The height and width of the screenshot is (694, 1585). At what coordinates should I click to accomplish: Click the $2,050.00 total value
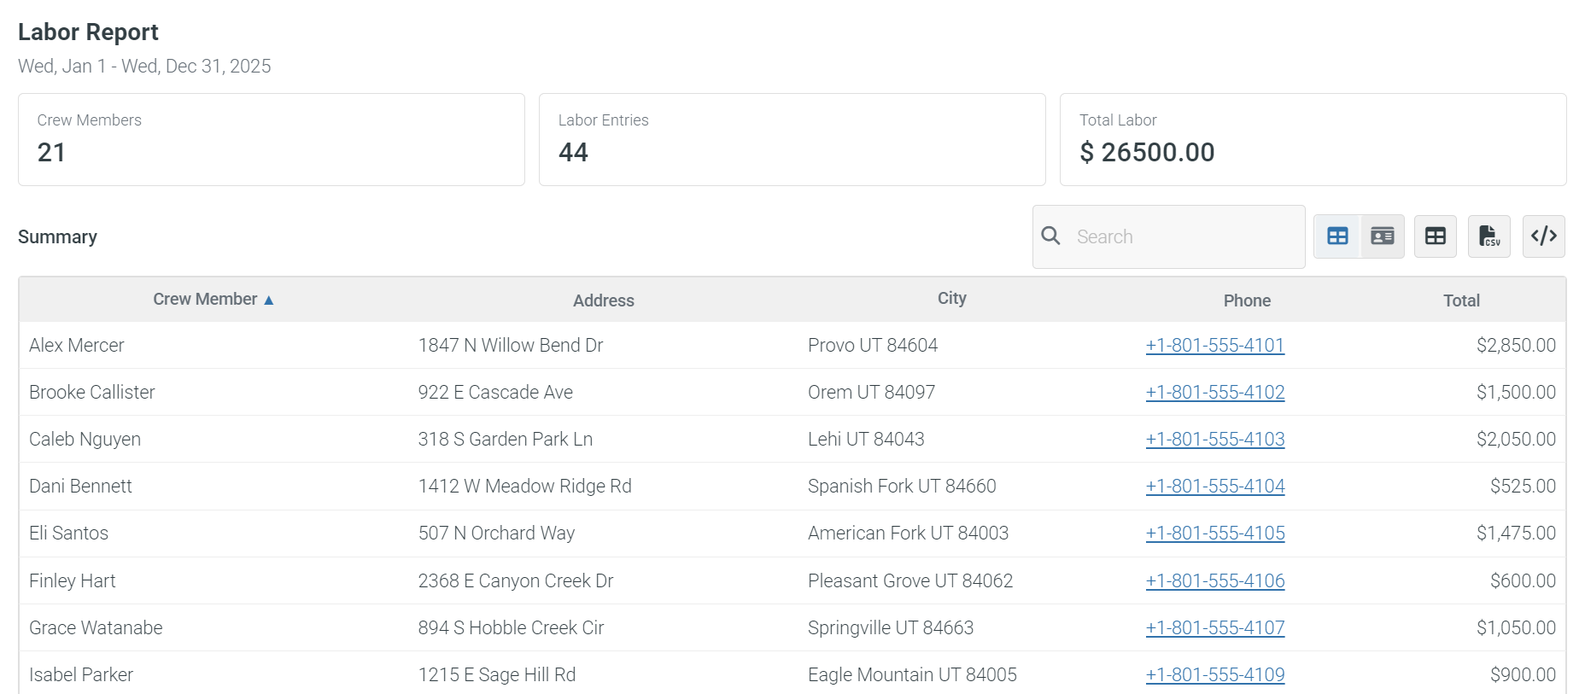1516,439
